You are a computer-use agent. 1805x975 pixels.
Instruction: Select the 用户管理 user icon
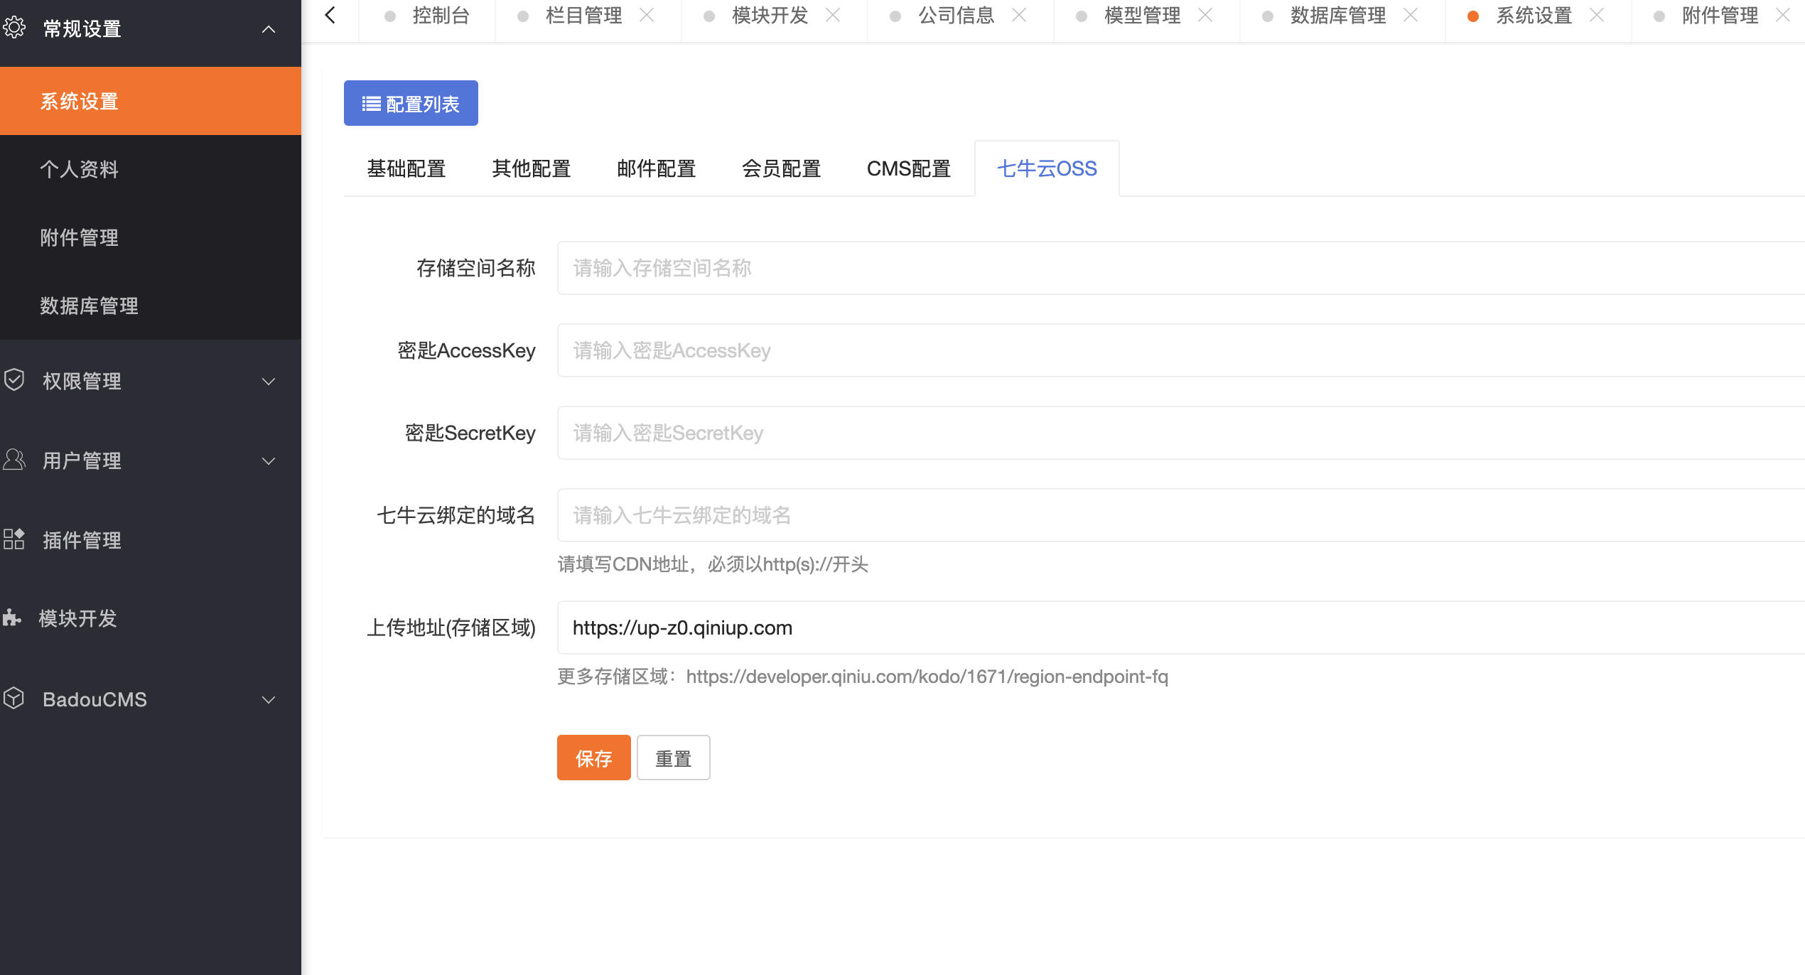click(15, 460)
